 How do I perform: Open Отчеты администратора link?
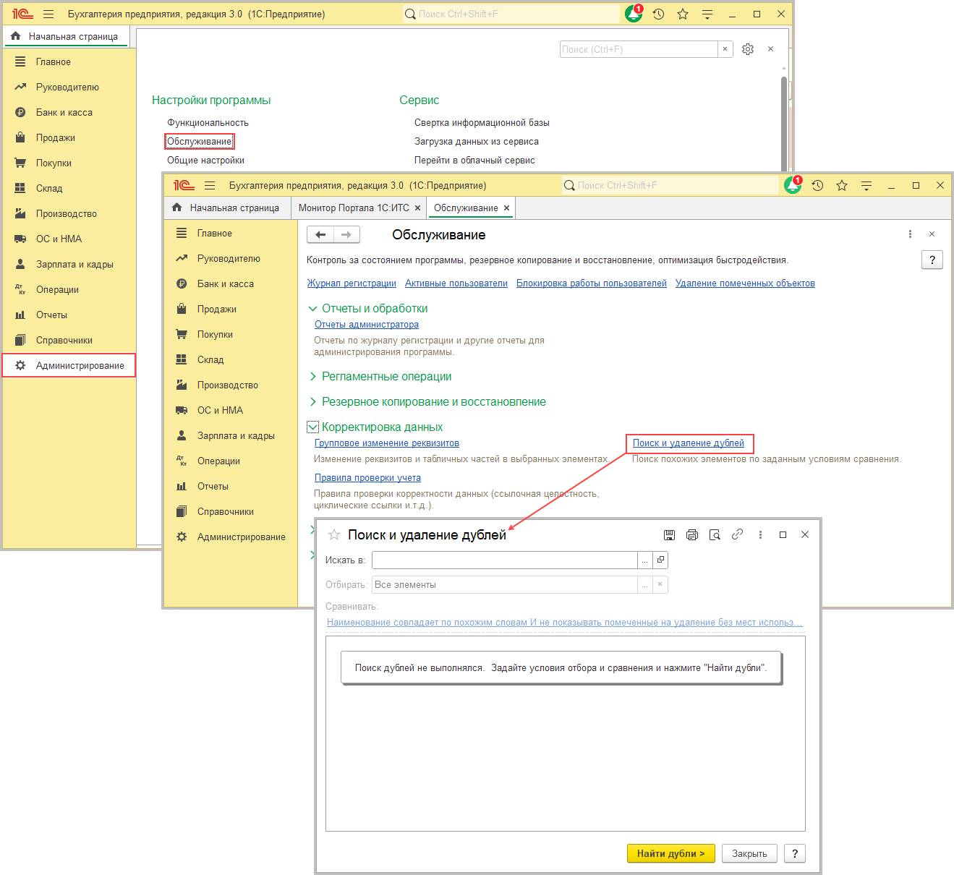367,324
